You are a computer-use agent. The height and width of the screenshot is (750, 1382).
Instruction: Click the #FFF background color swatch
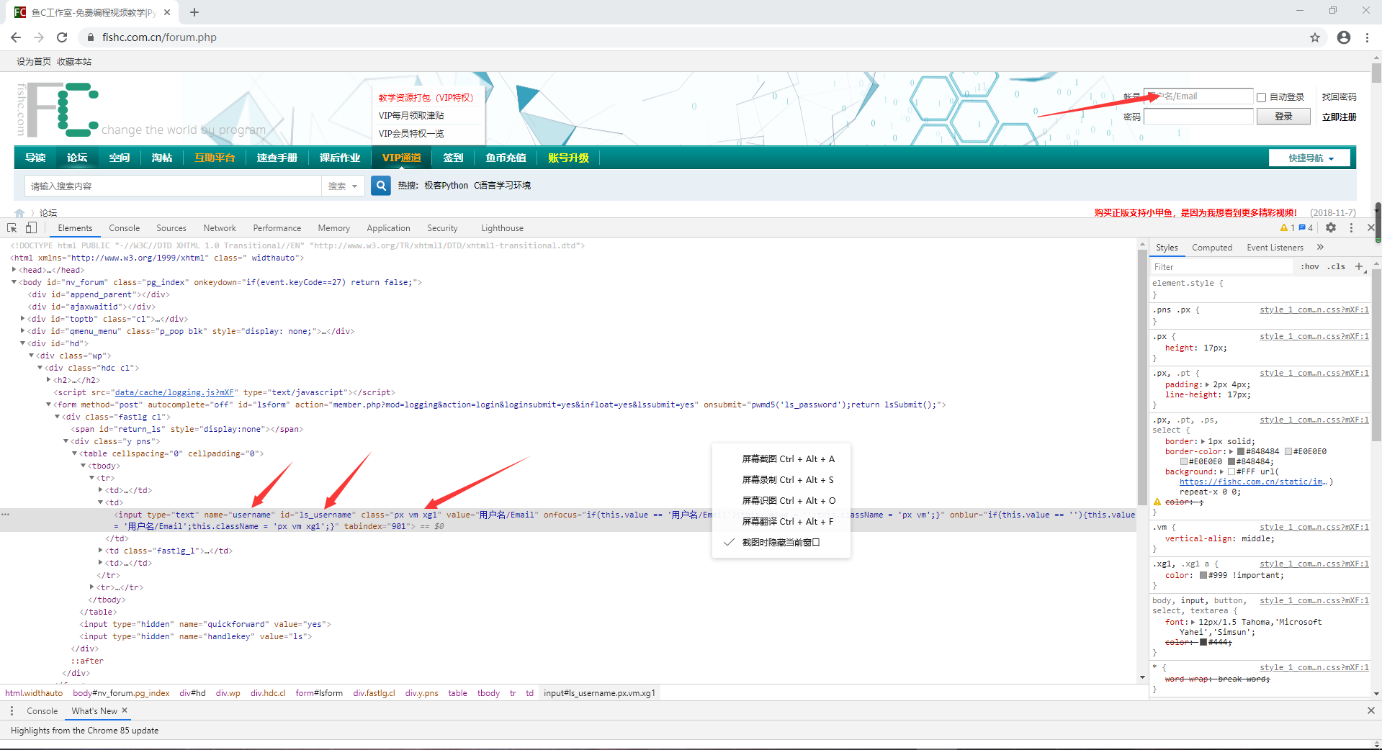point(1231,471)
